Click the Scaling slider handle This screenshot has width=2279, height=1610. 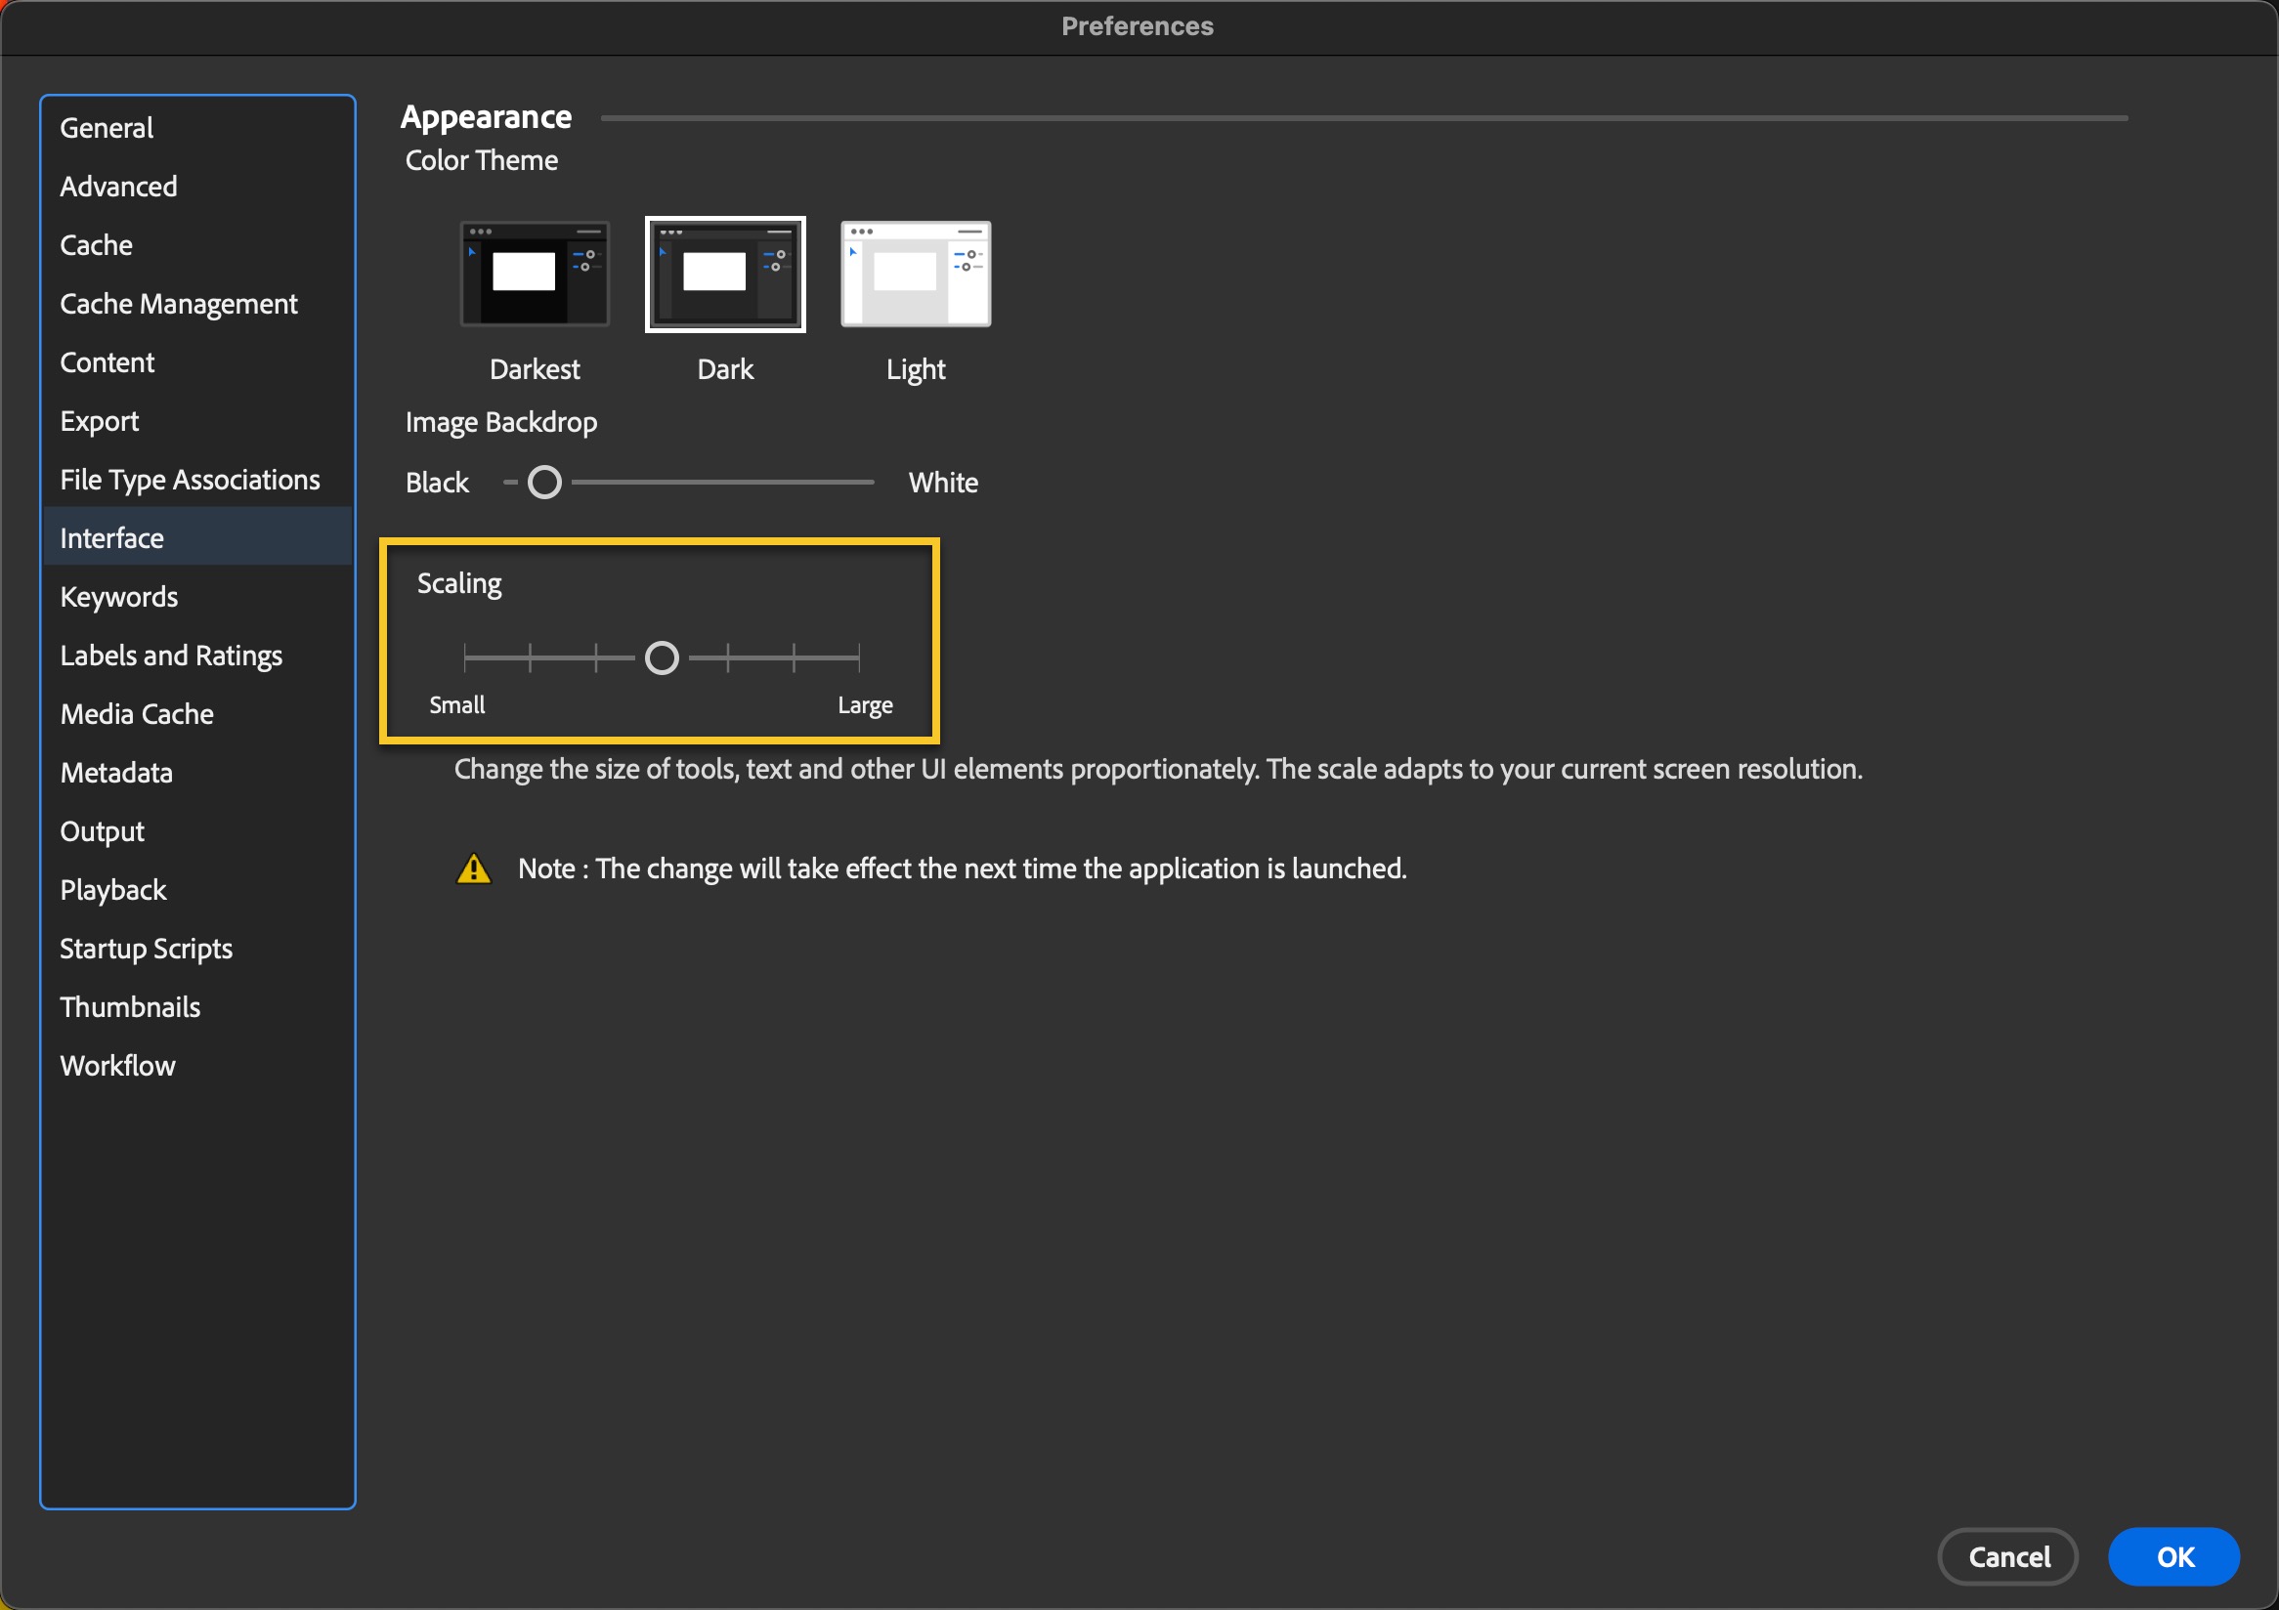tap(661, 657)
